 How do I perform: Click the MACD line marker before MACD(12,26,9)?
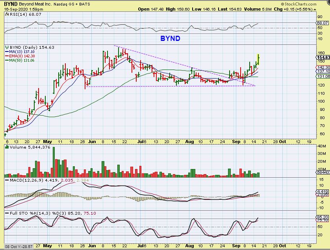[7, 180]
